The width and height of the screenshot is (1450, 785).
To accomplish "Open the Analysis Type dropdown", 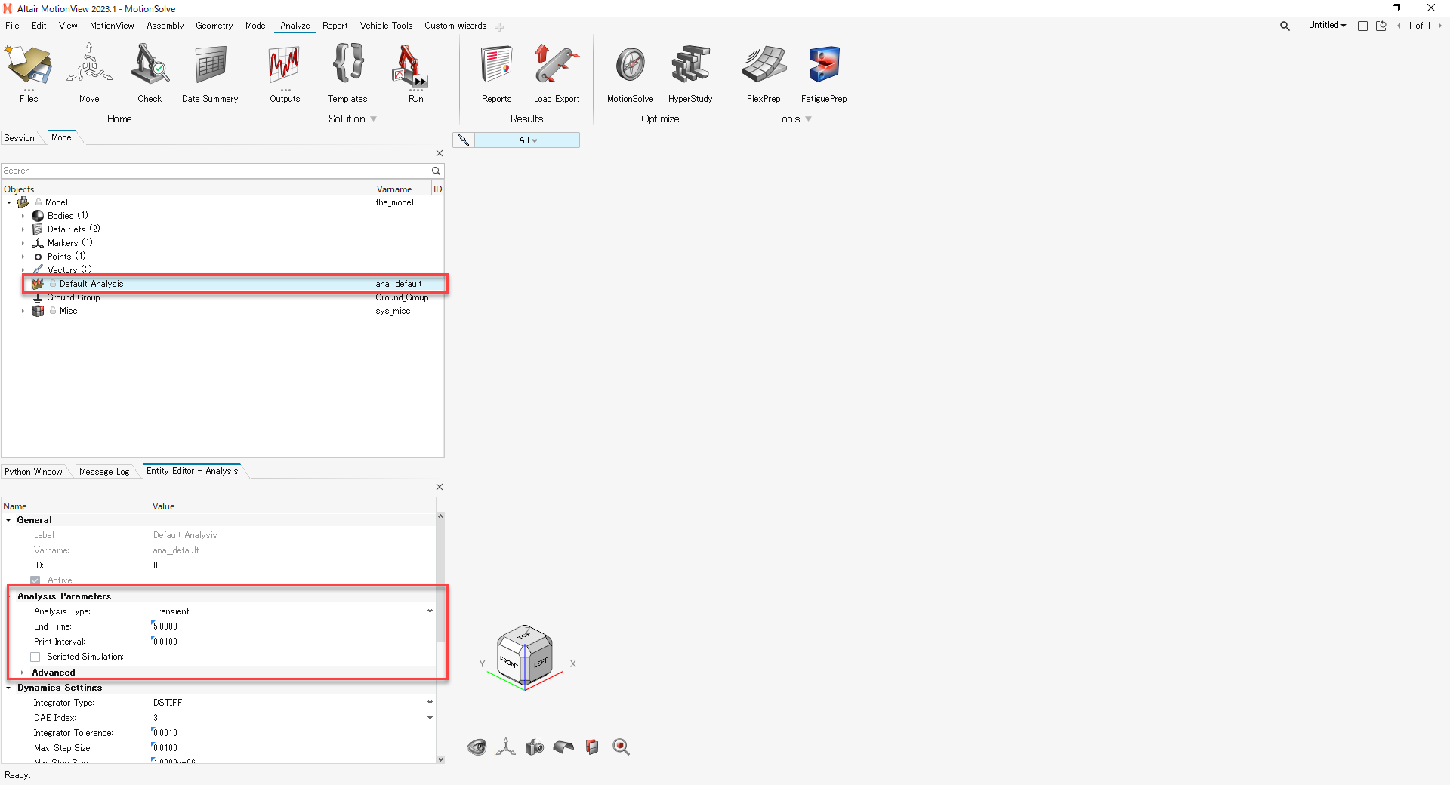I will pyautogui.click(x=429, y=611).
